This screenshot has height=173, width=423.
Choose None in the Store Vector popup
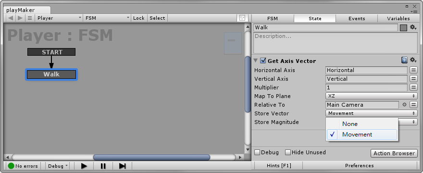[362, 124]
